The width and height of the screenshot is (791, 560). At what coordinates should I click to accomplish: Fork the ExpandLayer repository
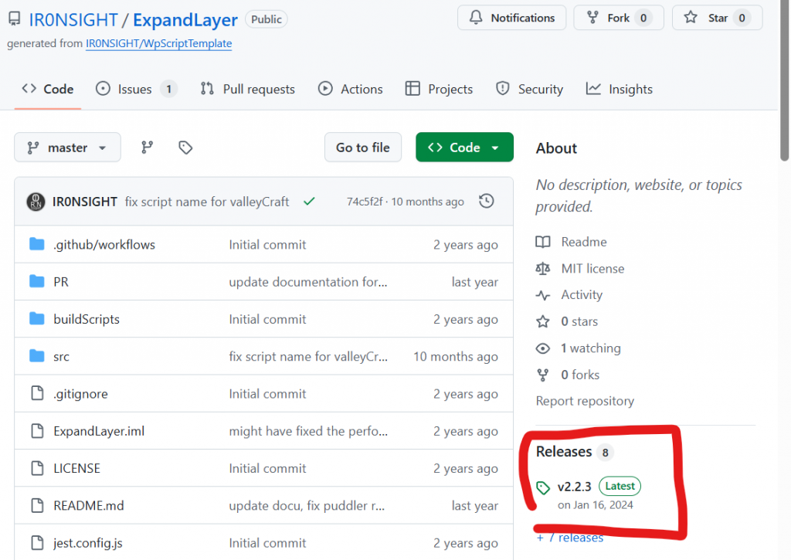point(618,18)
